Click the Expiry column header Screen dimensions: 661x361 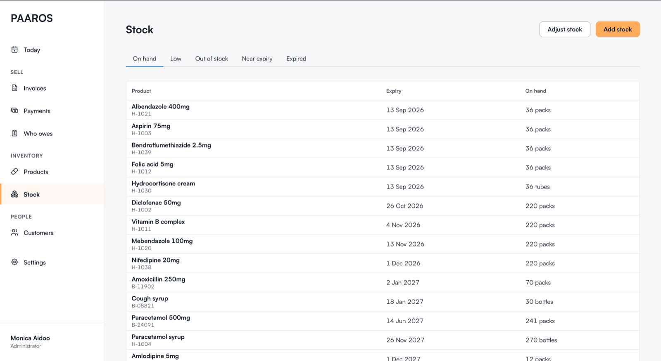(x=394, y=91)
